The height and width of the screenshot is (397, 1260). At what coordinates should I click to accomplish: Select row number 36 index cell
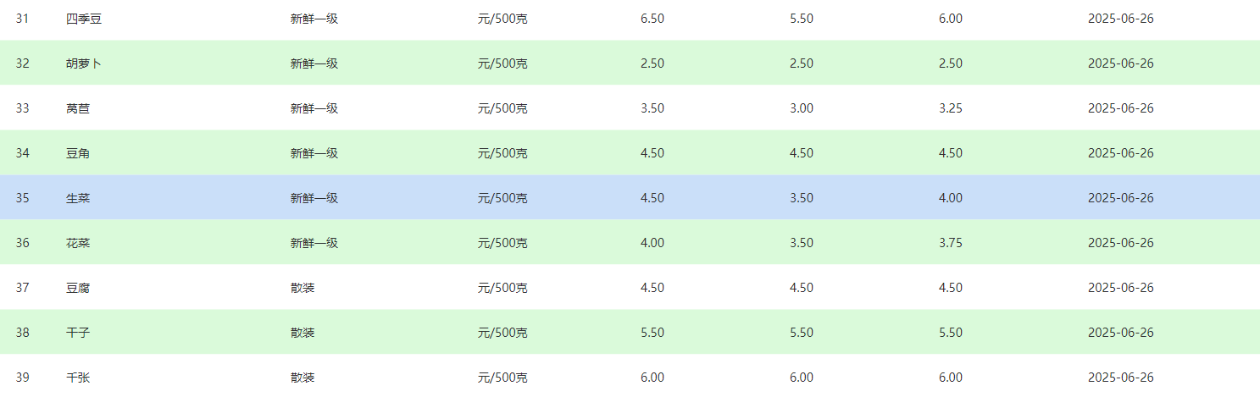coord(23,243)
